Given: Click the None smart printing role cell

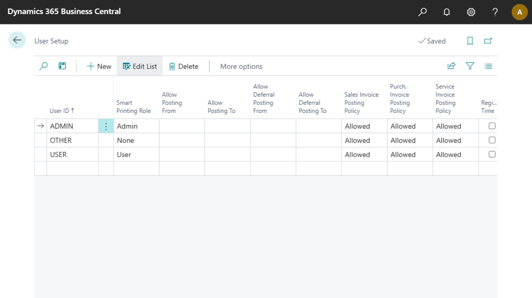Looking at the screenshot, I should (x=137, y=140).
